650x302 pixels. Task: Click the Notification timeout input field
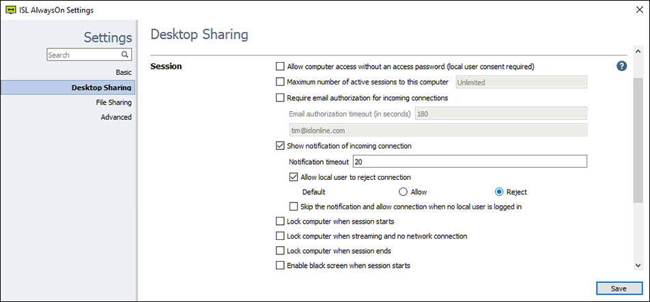point(469,162)
